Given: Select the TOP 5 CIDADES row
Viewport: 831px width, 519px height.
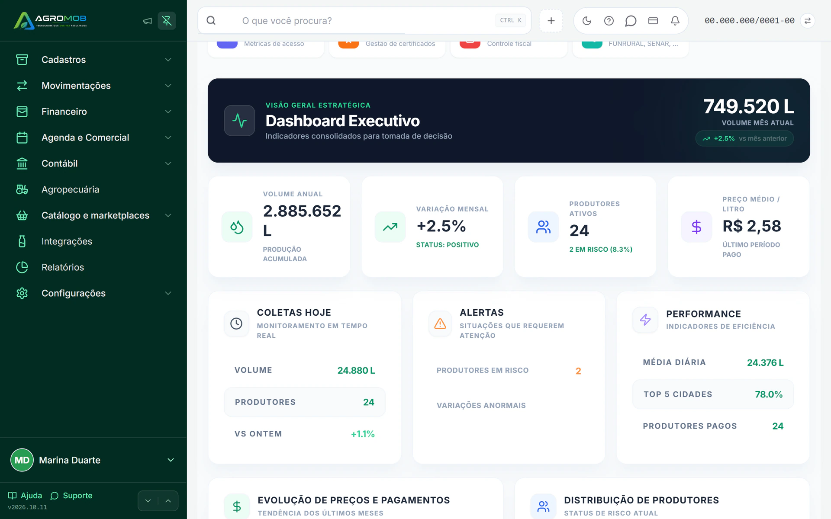Looking at the screenshot, I should tap(713, 394).
